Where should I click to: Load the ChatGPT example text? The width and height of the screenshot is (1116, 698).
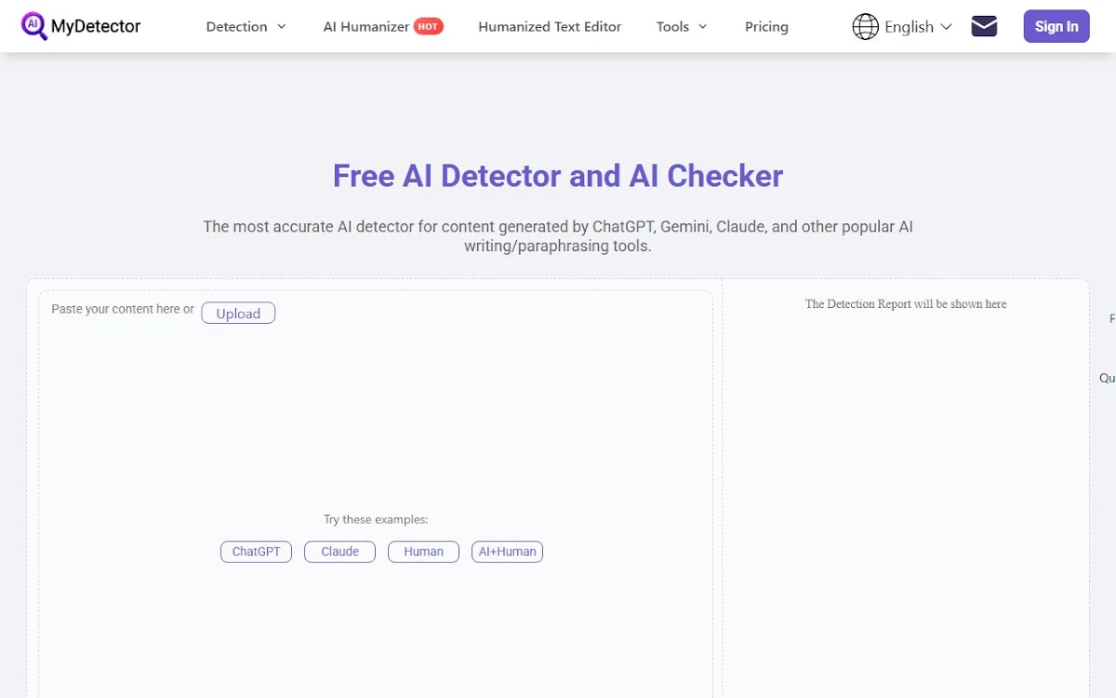coord(256,552)
